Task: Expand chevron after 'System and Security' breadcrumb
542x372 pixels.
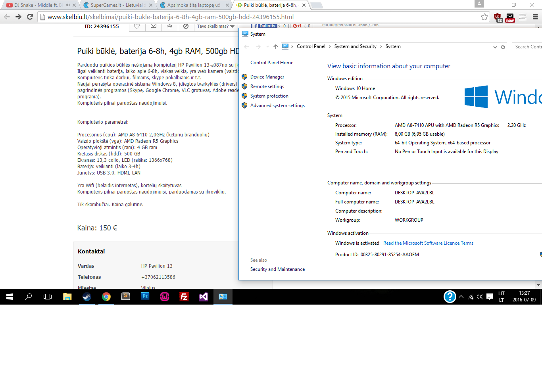Action: pyautogui.click(x=381, y=46)
